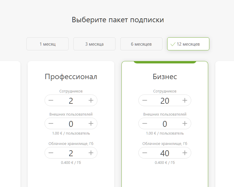234x187 pixels.
Task: Select the 12 месяцев subscription period
Action: (x=188, y=44)
